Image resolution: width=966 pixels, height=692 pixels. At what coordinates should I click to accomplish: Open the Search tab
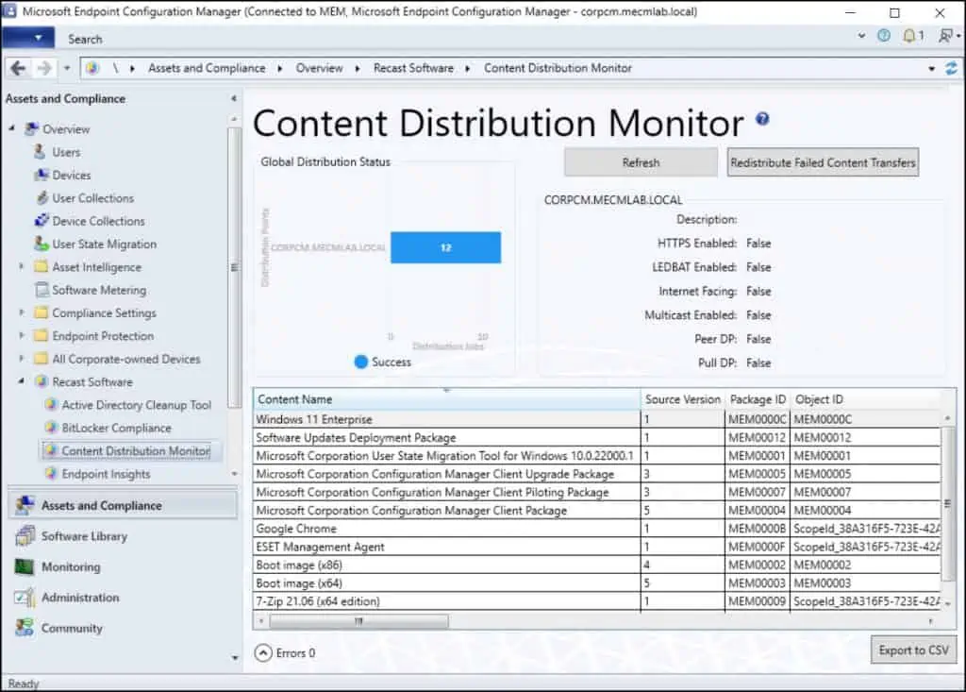click(x=85, y=39)
